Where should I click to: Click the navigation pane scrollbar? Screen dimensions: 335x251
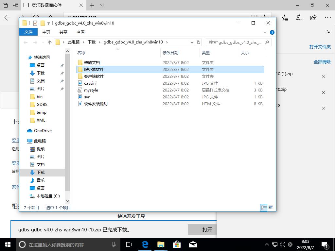[x=68, y=124]
